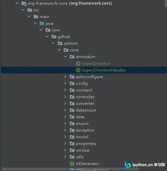The width and height of the screenshot is (167, 171).
Task: Expand the date package arrow
Action: tap(65, 117)
